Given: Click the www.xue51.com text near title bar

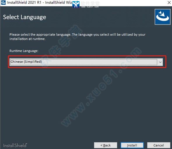Looking at the screenshot, I should [x=90, y=7].
